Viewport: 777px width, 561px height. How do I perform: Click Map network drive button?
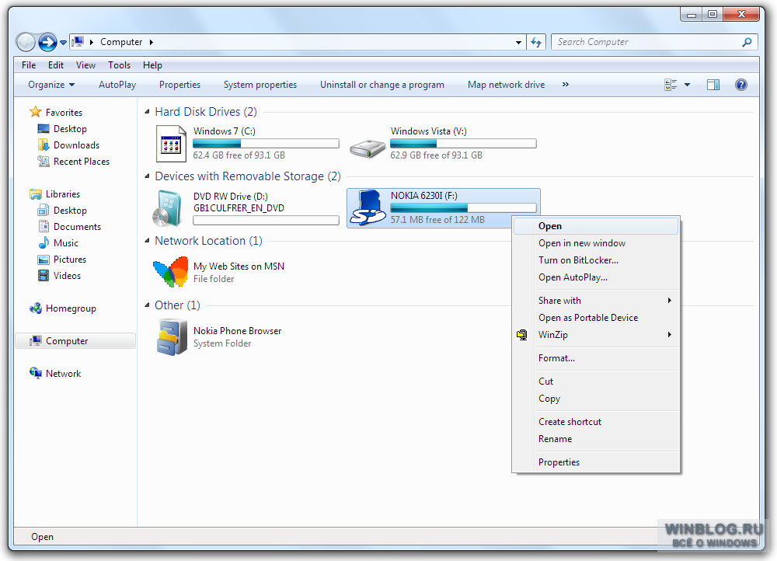pos(507,85)
